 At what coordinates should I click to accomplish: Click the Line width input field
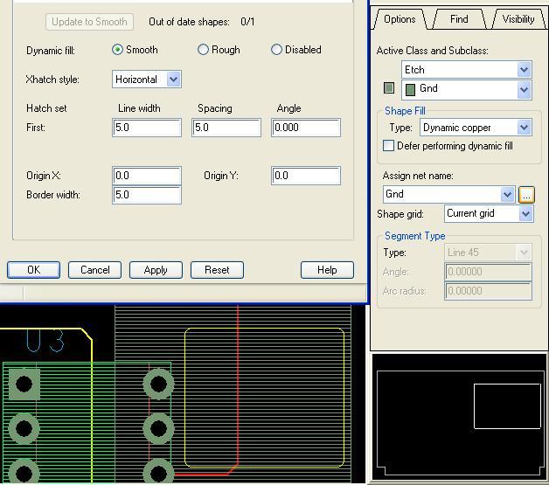click(147, 128)
